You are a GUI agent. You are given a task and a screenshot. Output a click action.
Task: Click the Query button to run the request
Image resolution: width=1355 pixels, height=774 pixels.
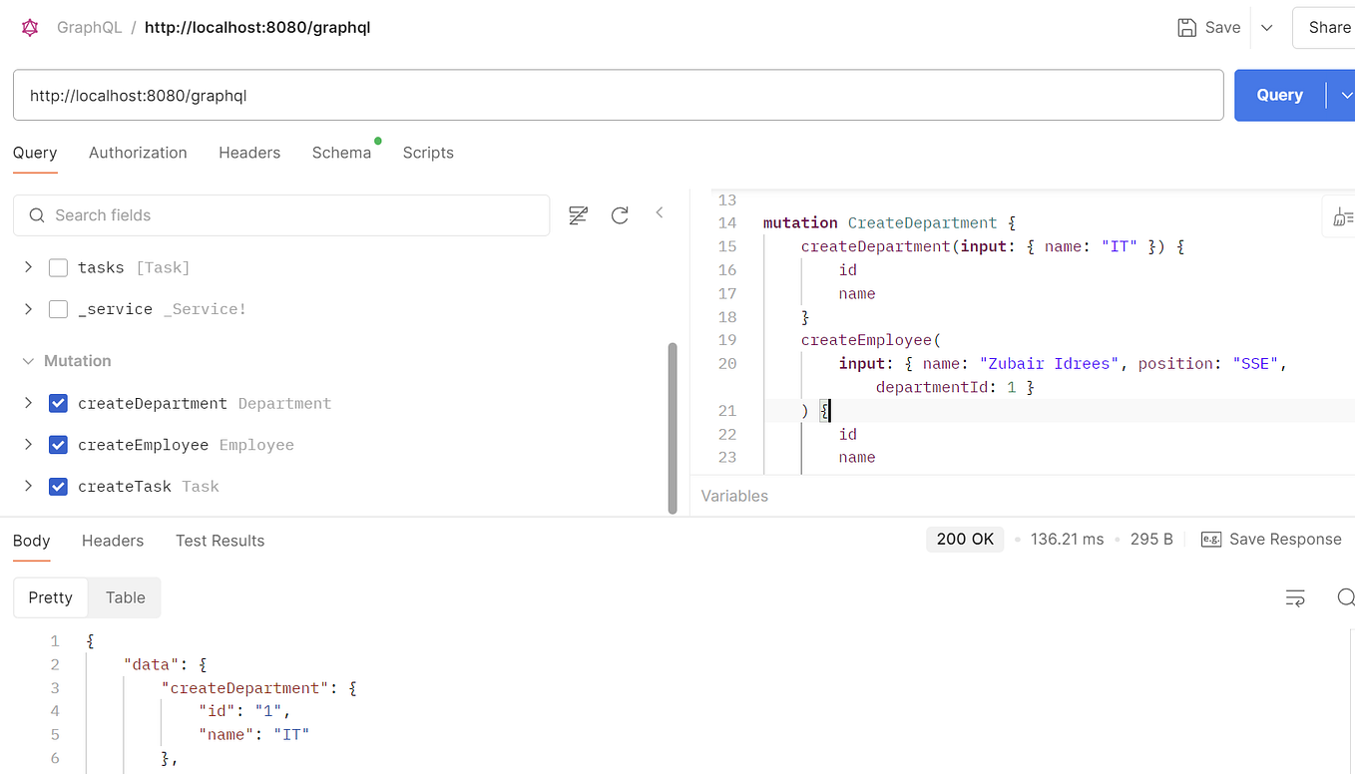1279,95
